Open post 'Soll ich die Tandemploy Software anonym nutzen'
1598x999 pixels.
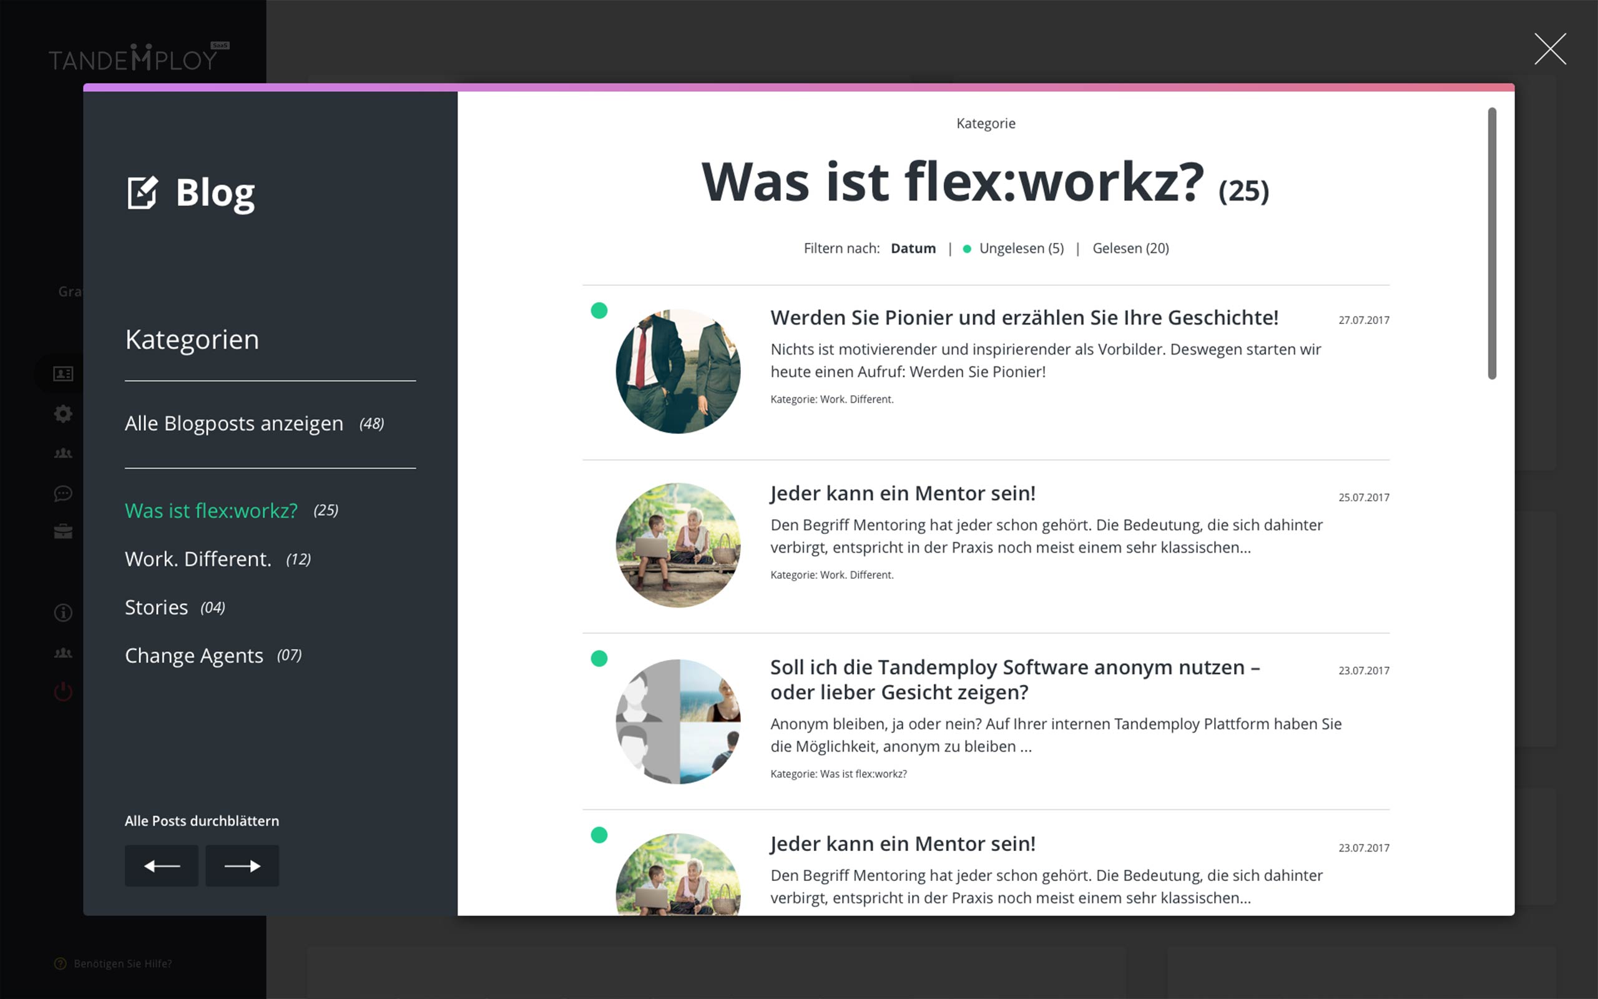tap(1015, 680)
